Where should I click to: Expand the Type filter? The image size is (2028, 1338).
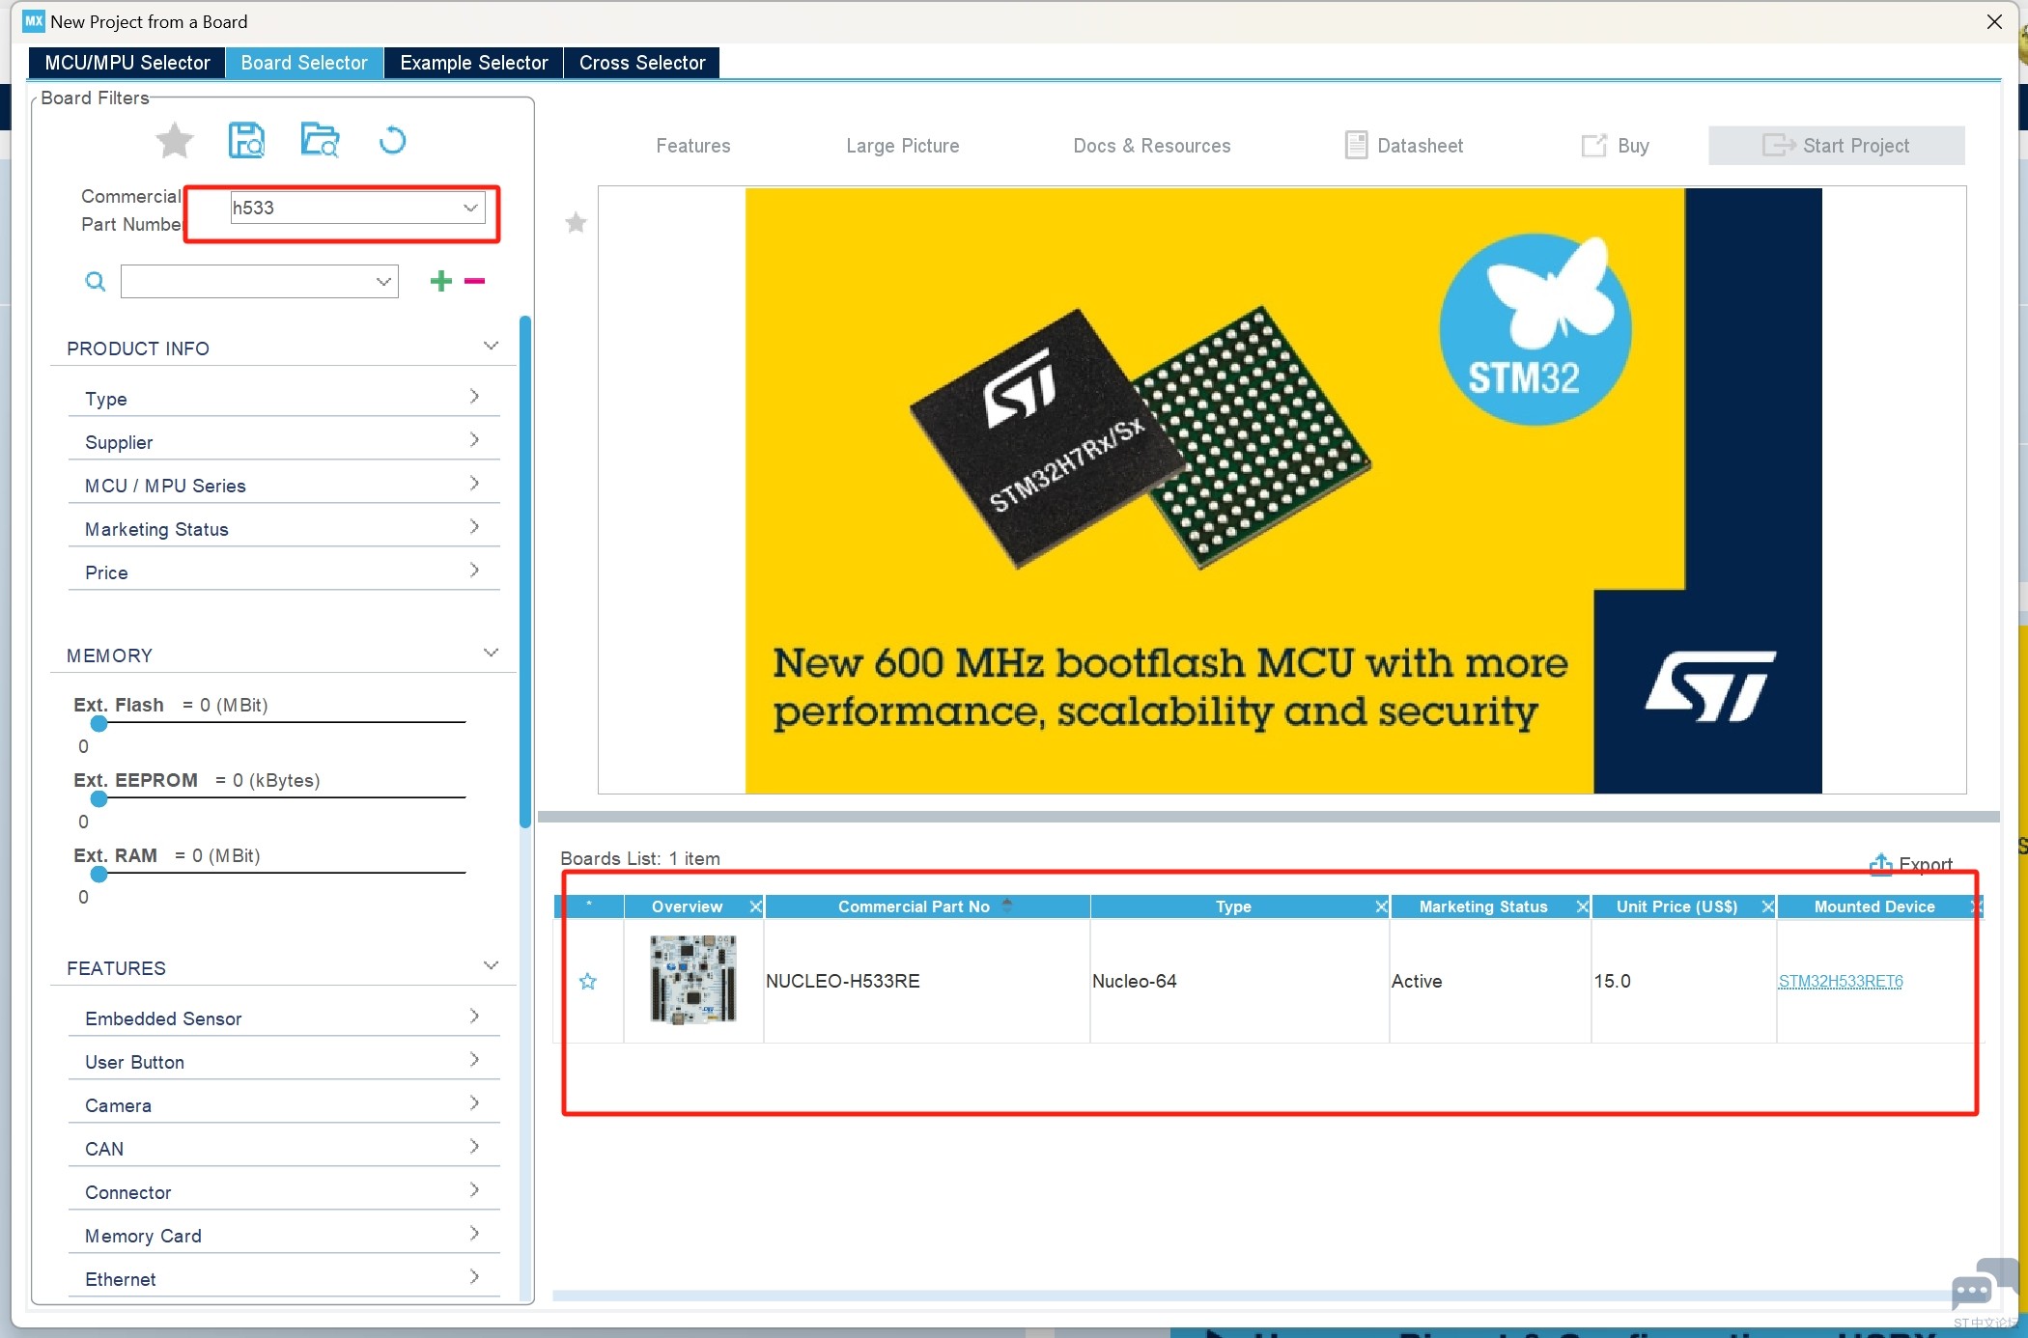click(x=284, y=399)
